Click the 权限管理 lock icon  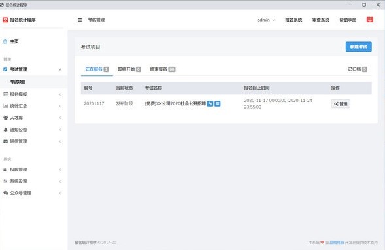coord(5,170)
